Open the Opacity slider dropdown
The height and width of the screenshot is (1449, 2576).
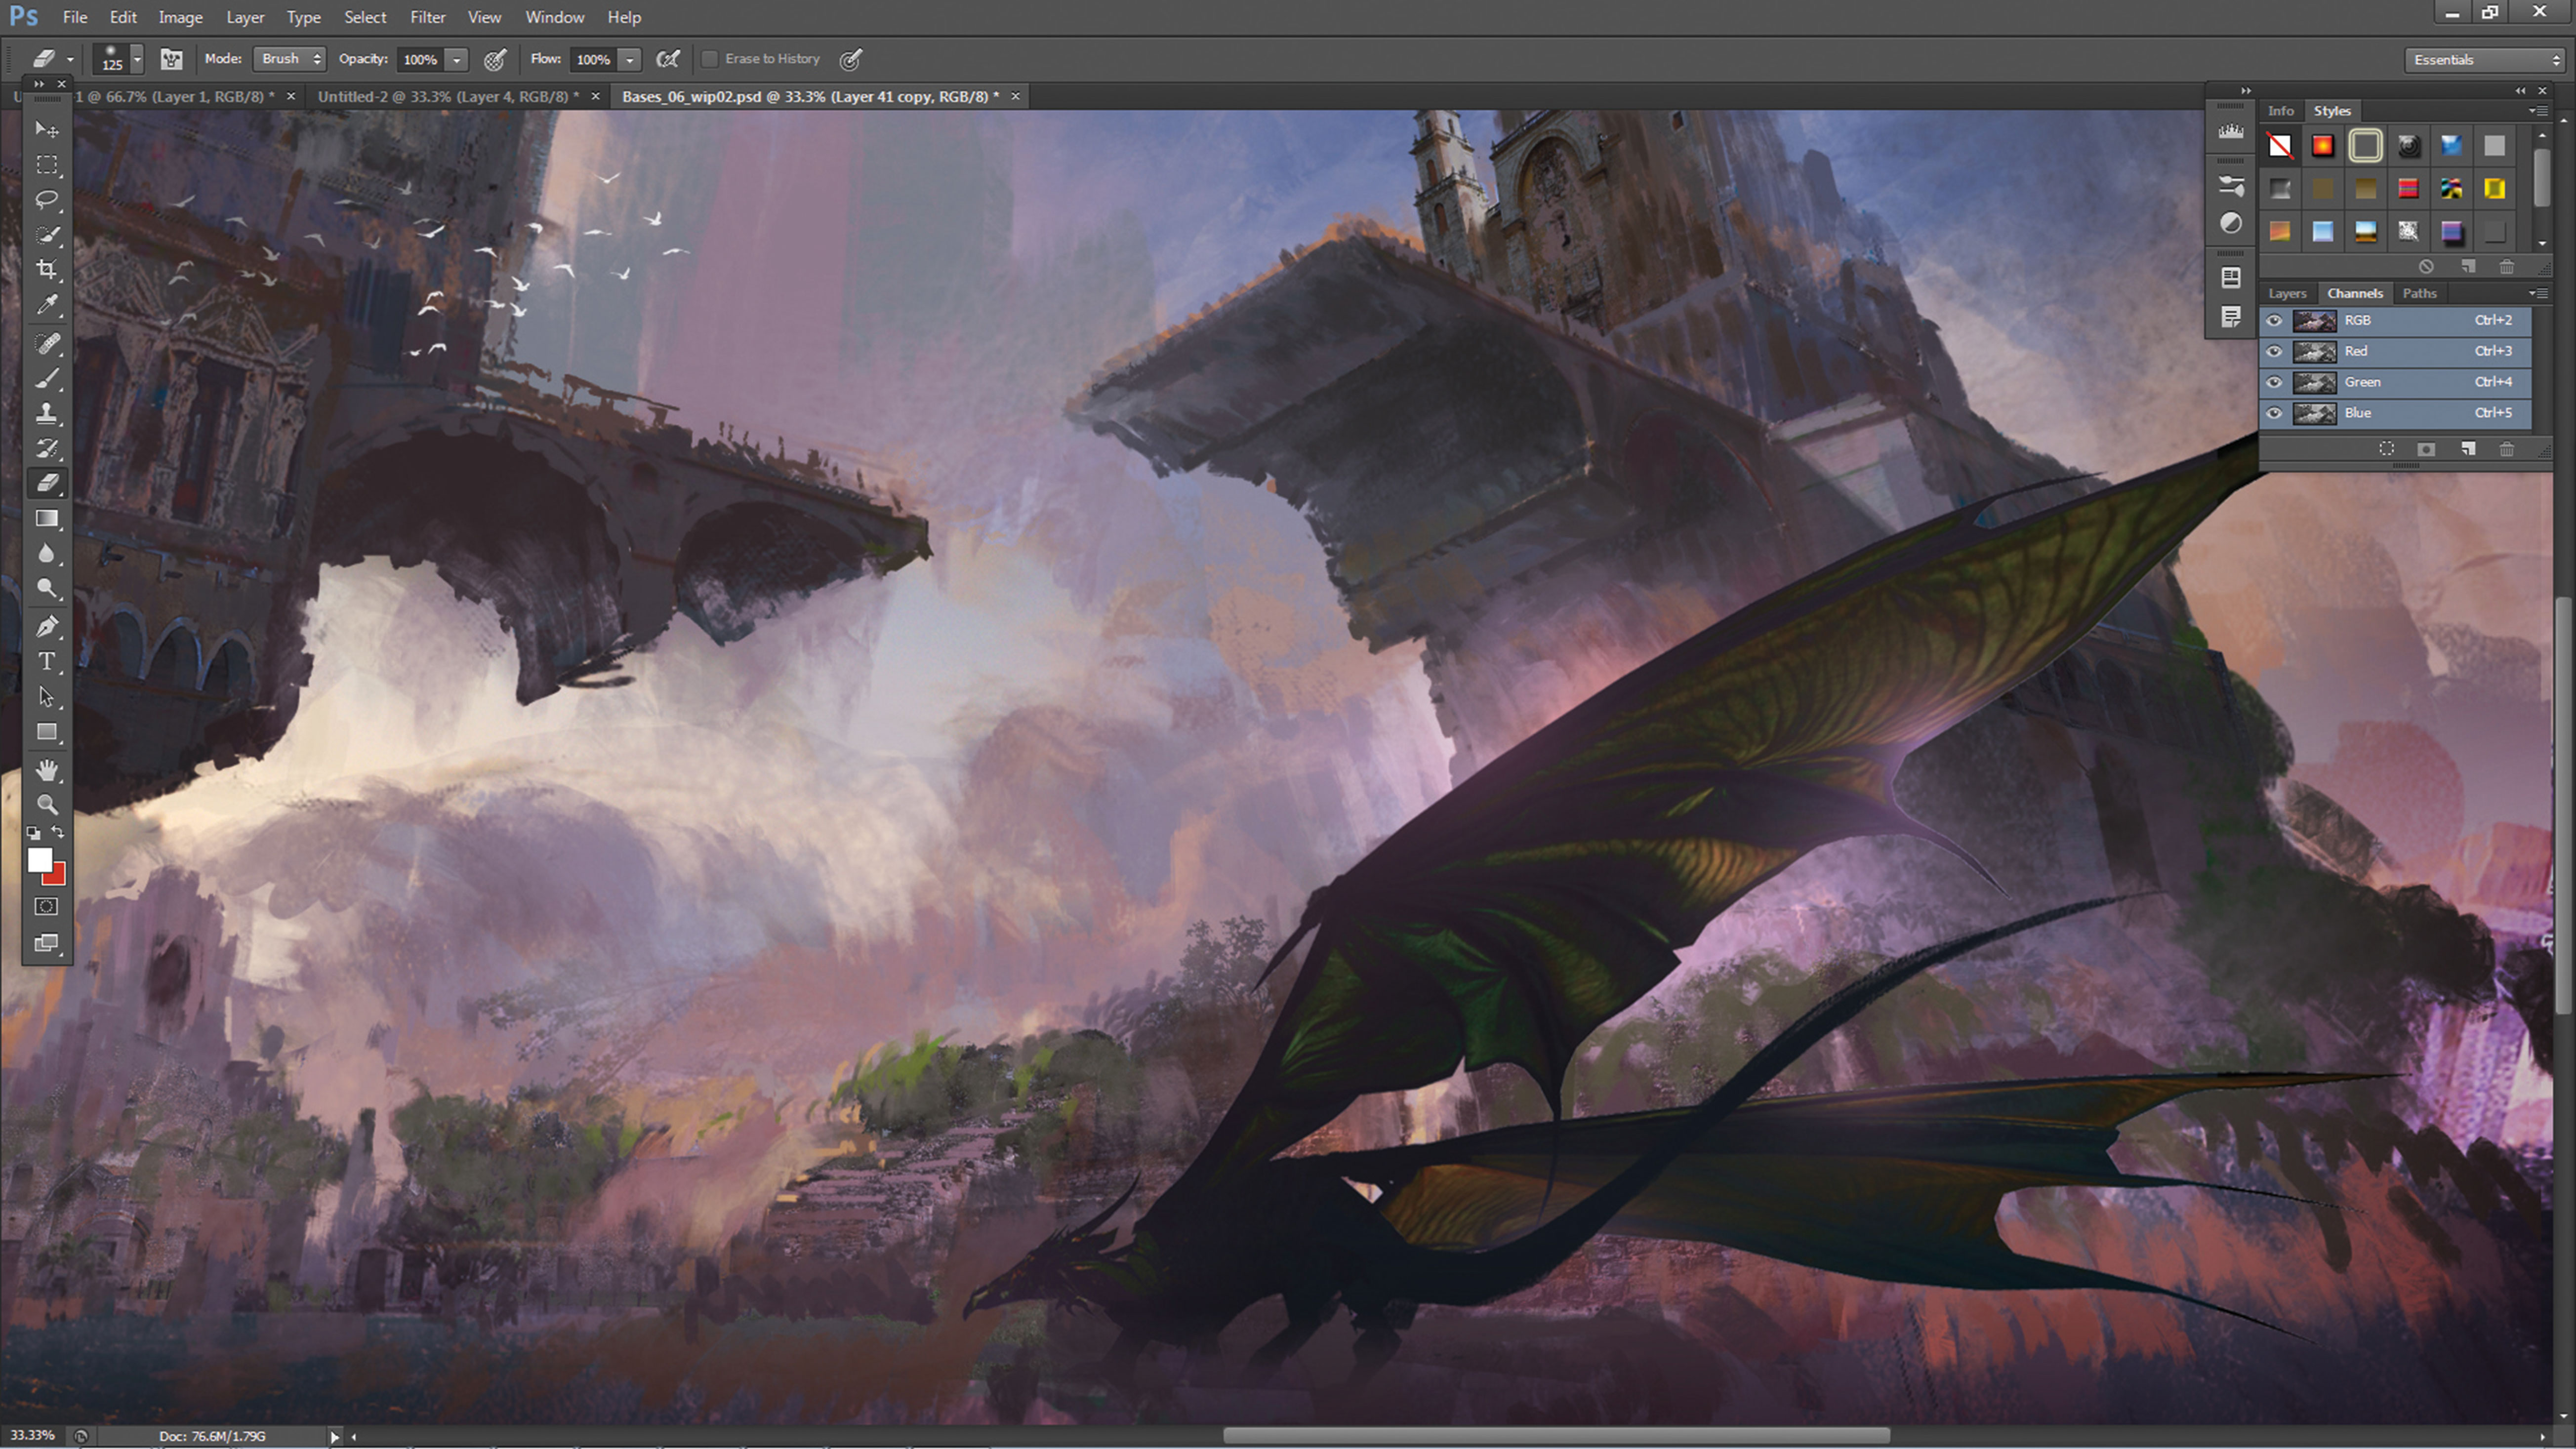(456, 60)
